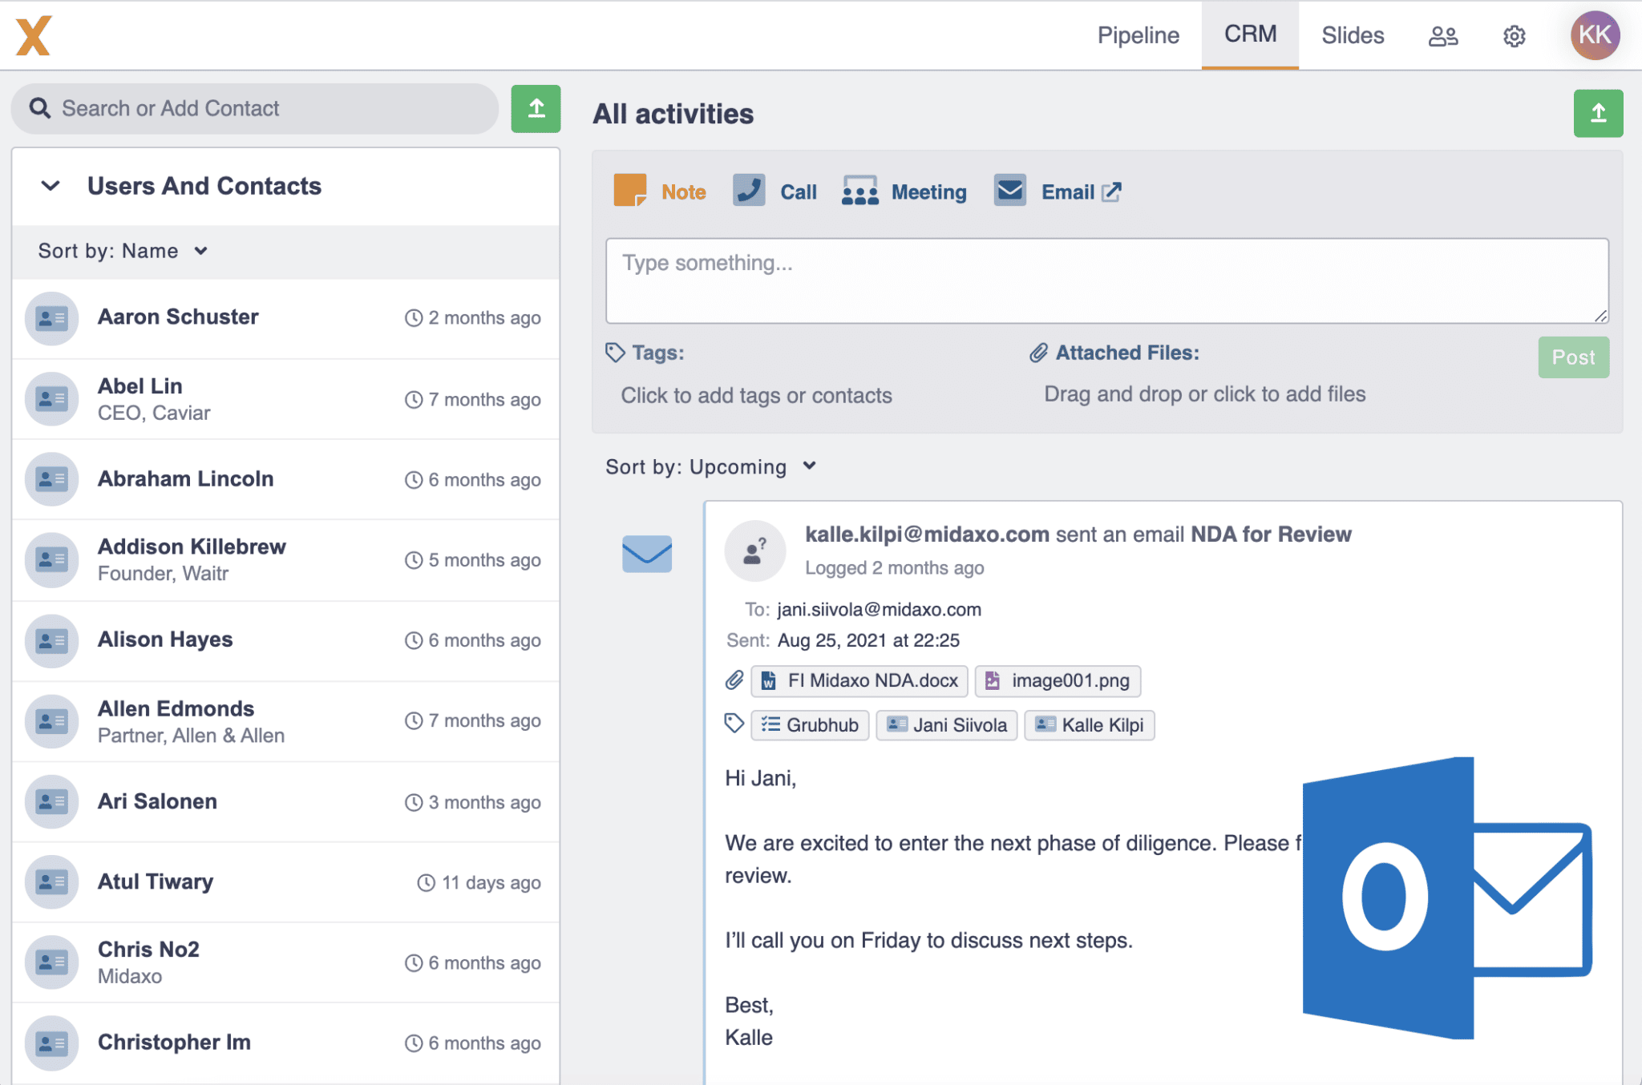Open Christopher Im contact

point(285,1043)
